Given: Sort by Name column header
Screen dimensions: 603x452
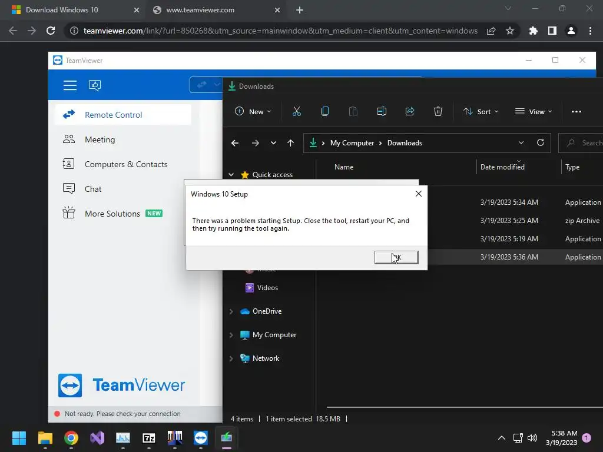Looking at the screenshot, I should click(x=344, y=167).
